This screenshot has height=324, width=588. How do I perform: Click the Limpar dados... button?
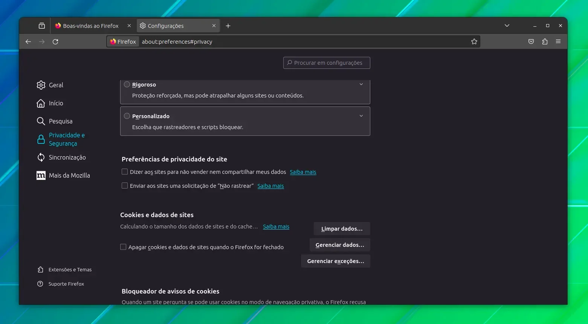(x=342, y=229)
